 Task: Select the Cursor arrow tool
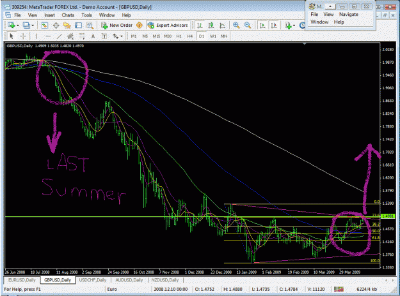point(12,36)
